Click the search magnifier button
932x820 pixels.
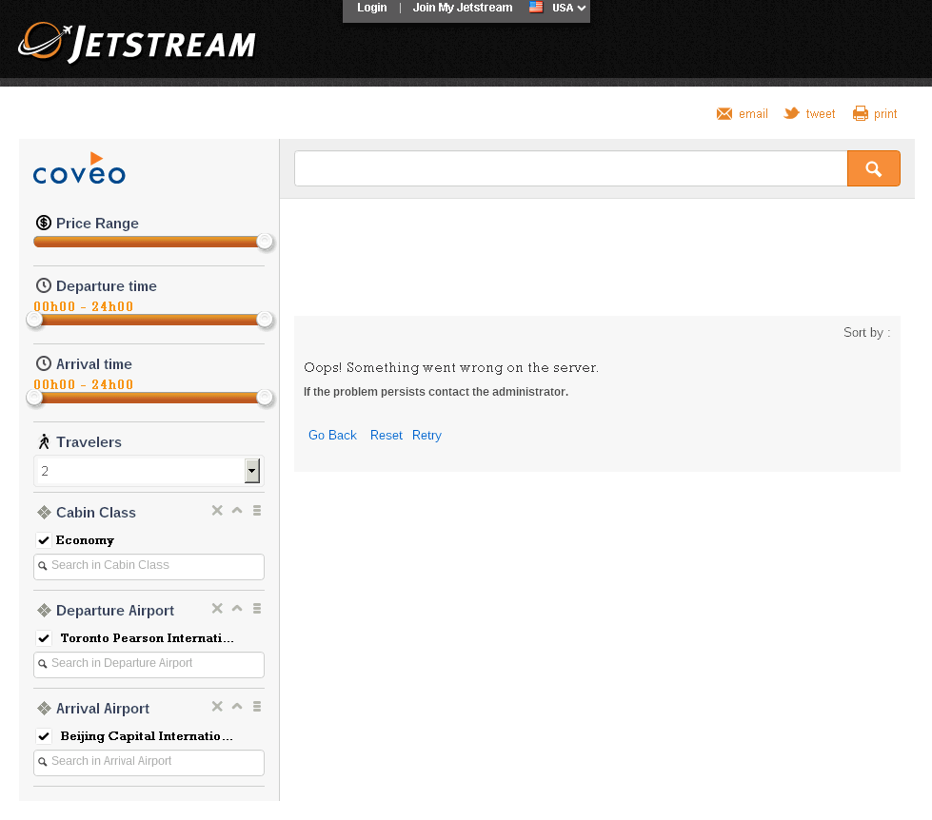(x=873, y=168)
